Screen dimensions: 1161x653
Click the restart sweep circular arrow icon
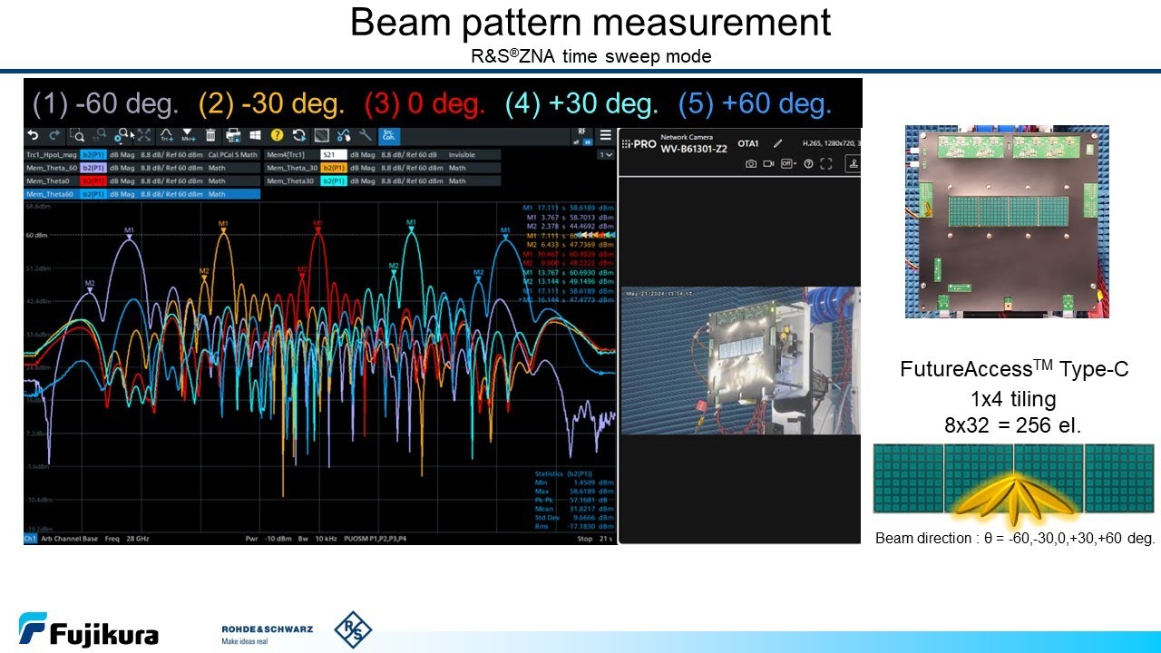point(299,135)
